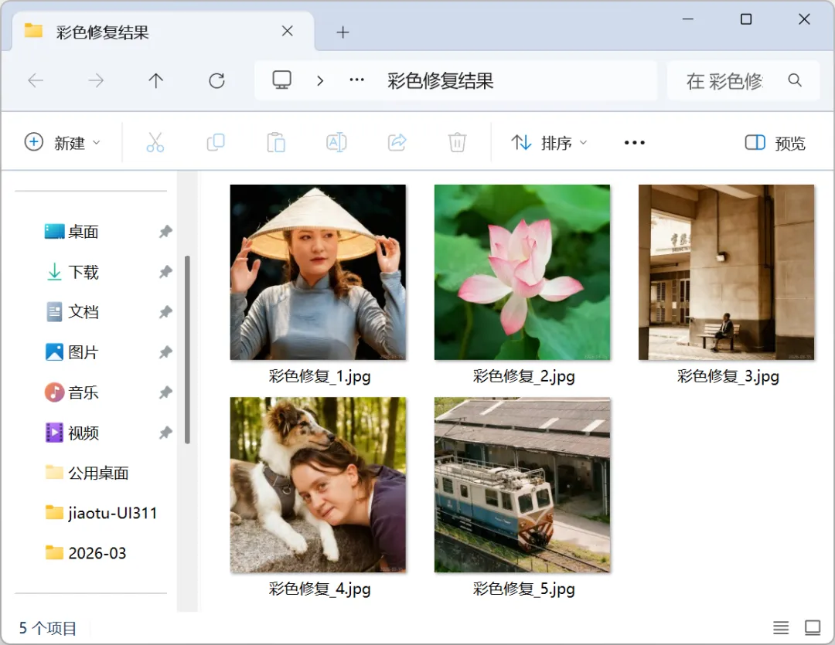Select the blue train thumbnail

click(523, 485)
